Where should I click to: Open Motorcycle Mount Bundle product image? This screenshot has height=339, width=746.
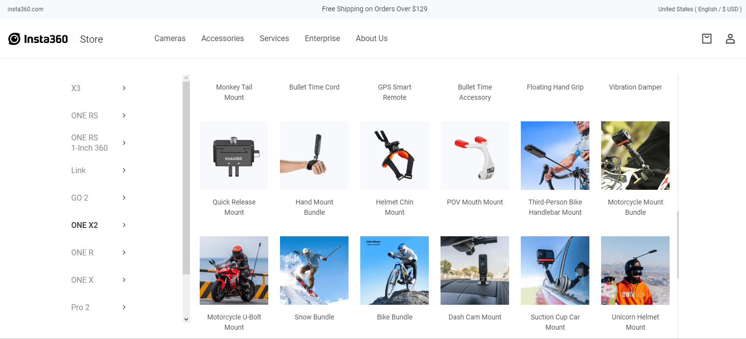635,156
